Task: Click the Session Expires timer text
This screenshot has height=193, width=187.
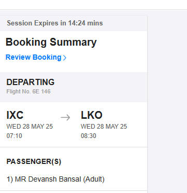Action: 55,23
